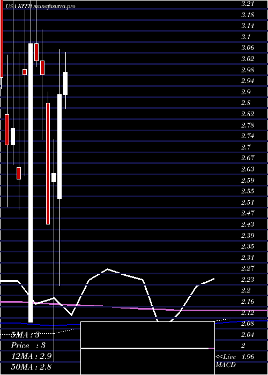Click the 3.14 axis value
This screenshot has width=268, height=375.
click(248, 26)
